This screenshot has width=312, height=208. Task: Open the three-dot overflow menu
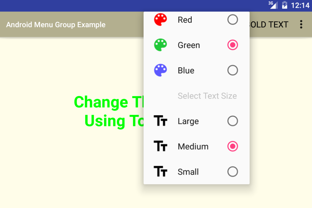[301, 24]
